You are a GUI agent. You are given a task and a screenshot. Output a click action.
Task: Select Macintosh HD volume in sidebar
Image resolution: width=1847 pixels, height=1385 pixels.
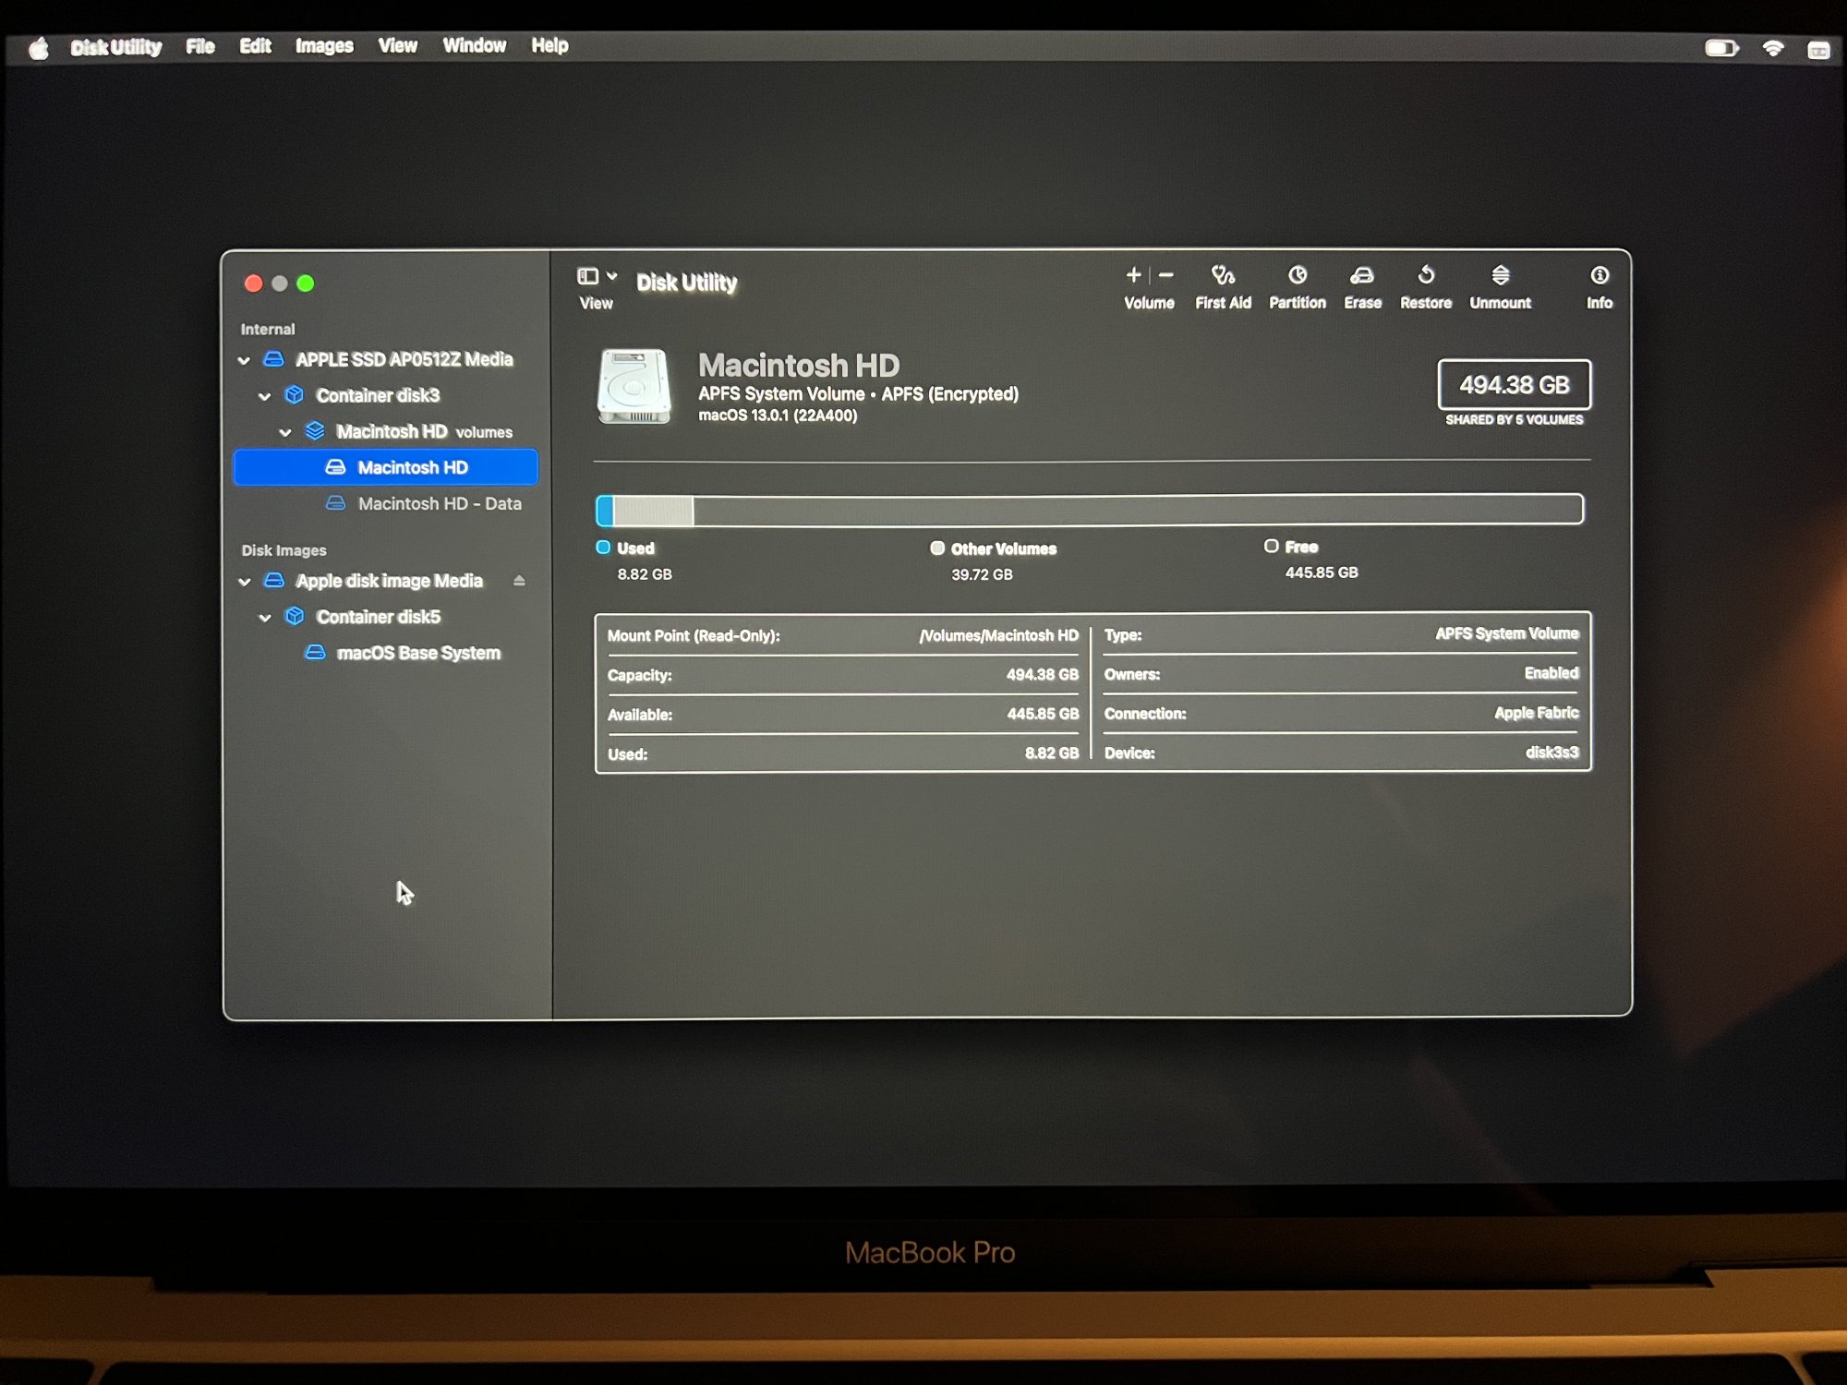[x=386, y=467]
